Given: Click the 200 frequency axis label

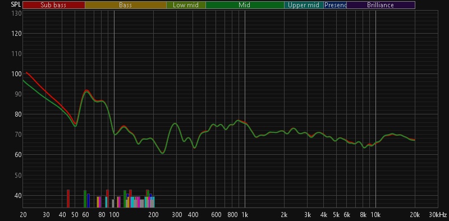Looking at the screenshot, I should pos(153,215).
